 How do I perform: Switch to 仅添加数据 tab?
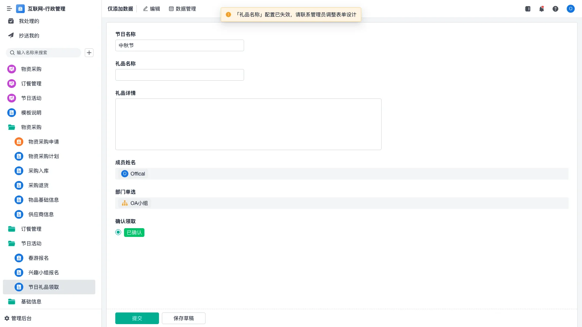120,8
